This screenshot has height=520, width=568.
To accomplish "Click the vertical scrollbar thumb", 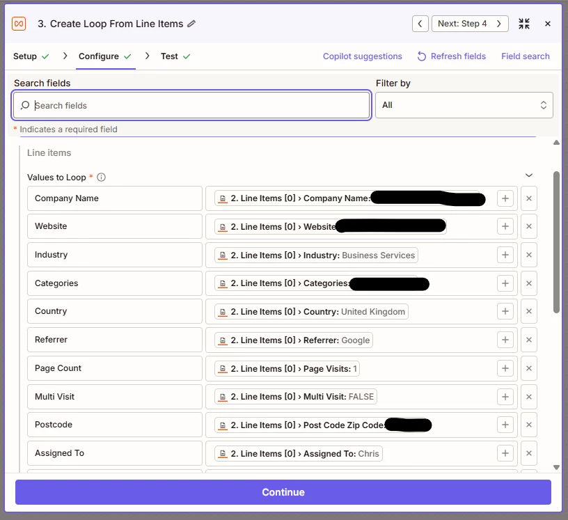I will pyautogui.click(x=556, y=242).
